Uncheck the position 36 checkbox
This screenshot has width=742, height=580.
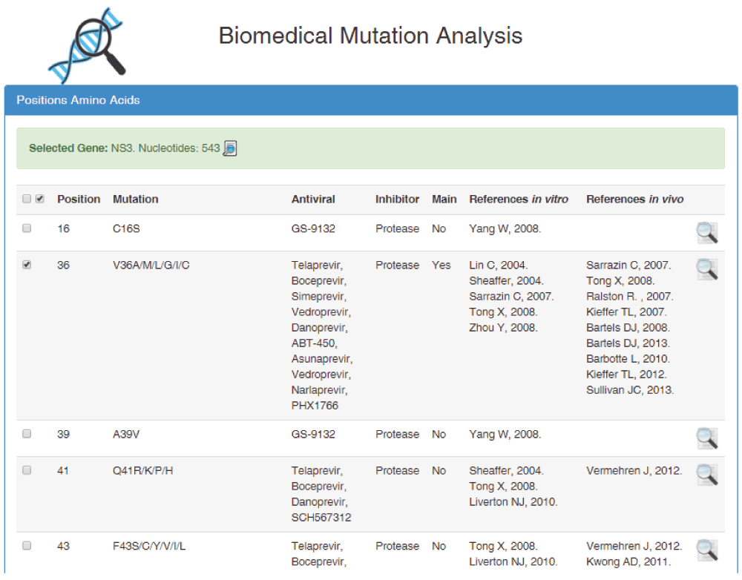coord(27,265)
